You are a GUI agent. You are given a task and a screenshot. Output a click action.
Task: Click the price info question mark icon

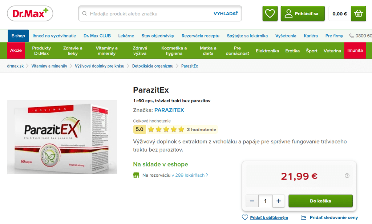click(347, 176)
